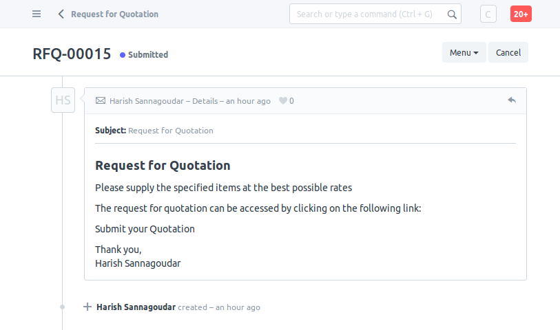Click the Details link in email header
Viewport: 560px width, 330px height.
(205, 101)
